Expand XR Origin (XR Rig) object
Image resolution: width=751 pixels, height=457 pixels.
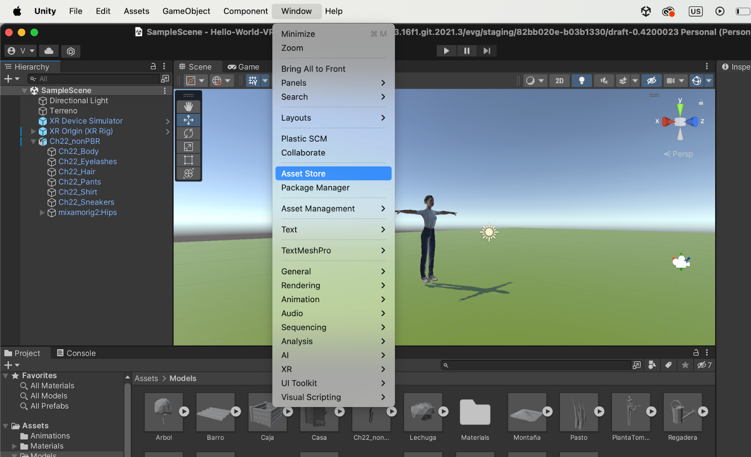pyautogui.click(x=33, y=132)
